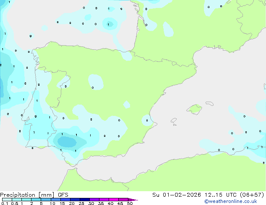The height and width of the screenshot is (205, 266).
Task: Pick the 1–2 mm legend swatch
Action: [x=26, y=200]
